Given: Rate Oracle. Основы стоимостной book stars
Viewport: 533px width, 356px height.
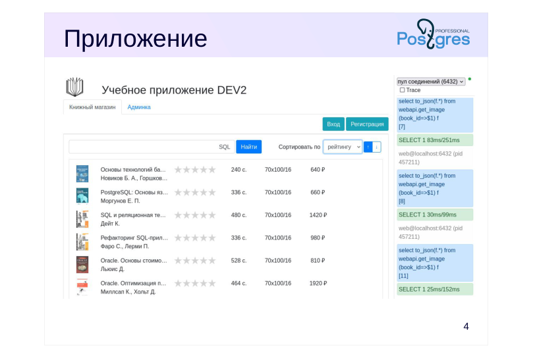Looking at the screenshot, I should coord(195,261).
